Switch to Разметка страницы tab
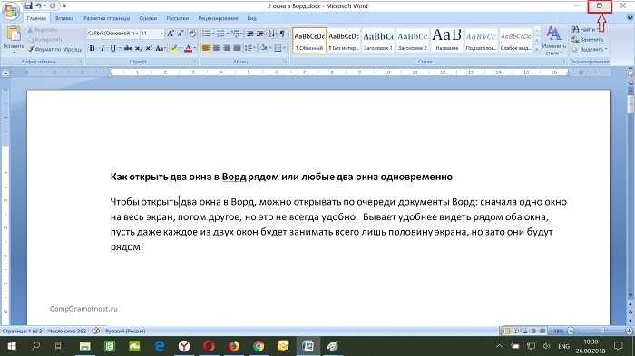This screenshot has width=635, height=356. (106, 18)
